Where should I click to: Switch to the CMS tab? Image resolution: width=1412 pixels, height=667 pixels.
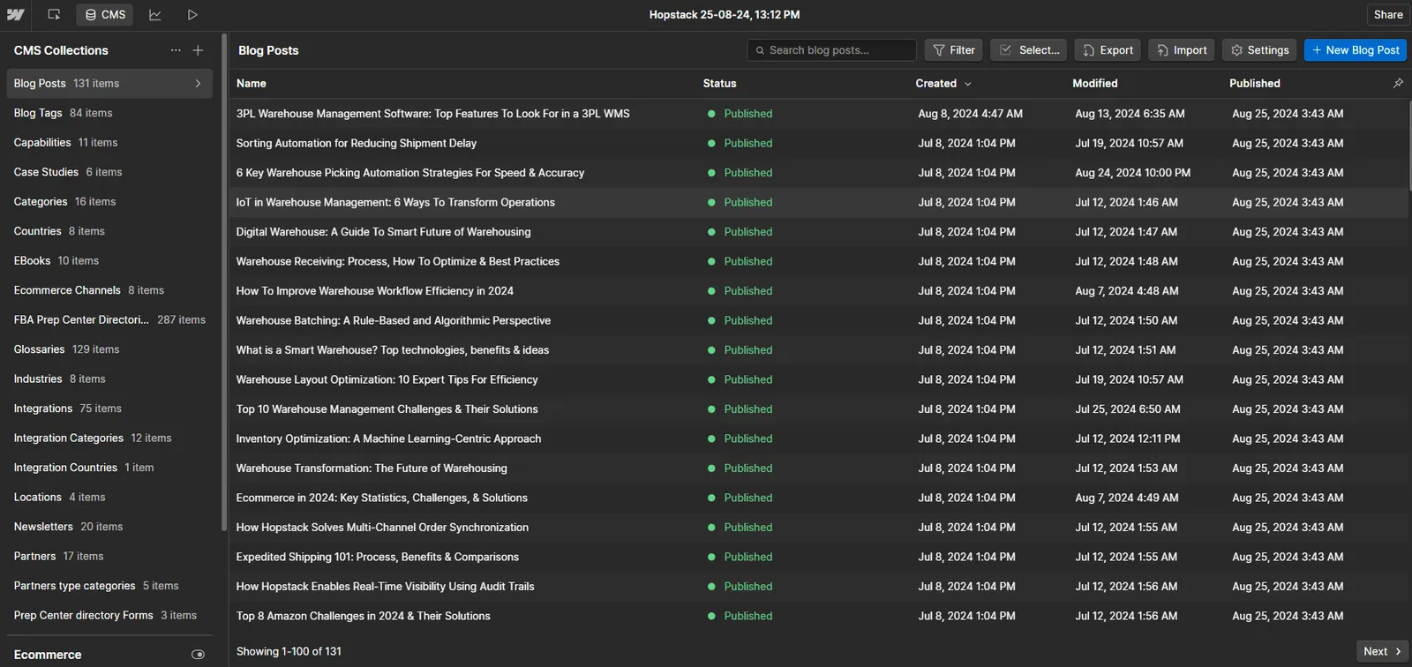click(105, 15)
